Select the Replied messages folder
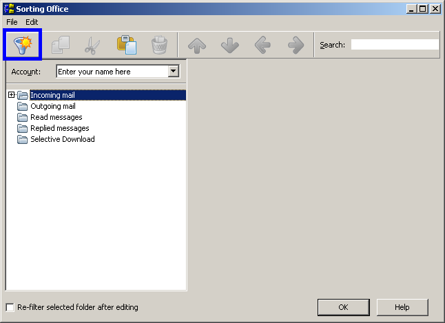 tap(59, 128)
